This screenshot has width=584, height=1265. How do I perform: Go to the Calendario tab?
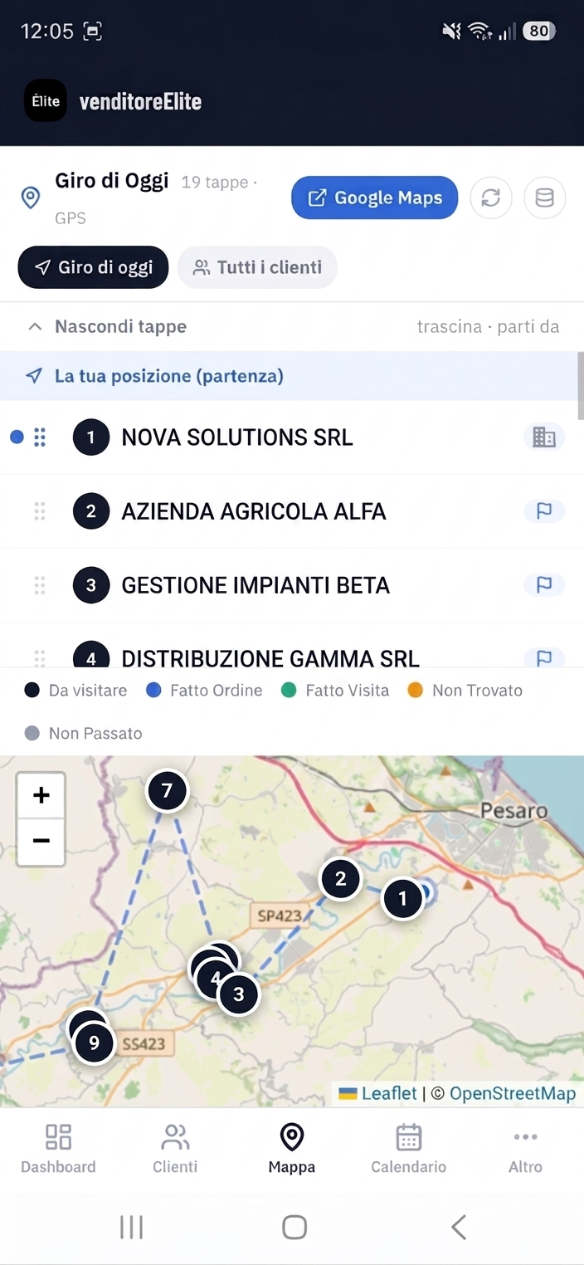click(x=408, y=1149)
